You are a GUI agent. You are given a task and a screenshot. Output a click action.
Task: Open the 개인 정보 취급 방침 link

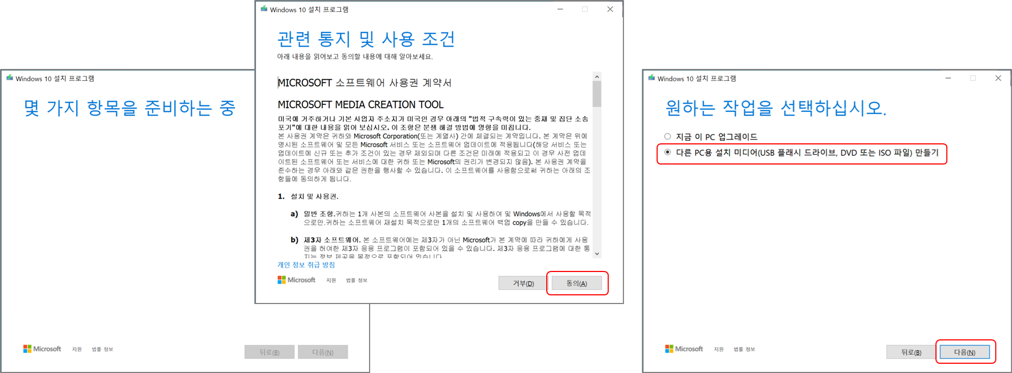pos(306,265)
